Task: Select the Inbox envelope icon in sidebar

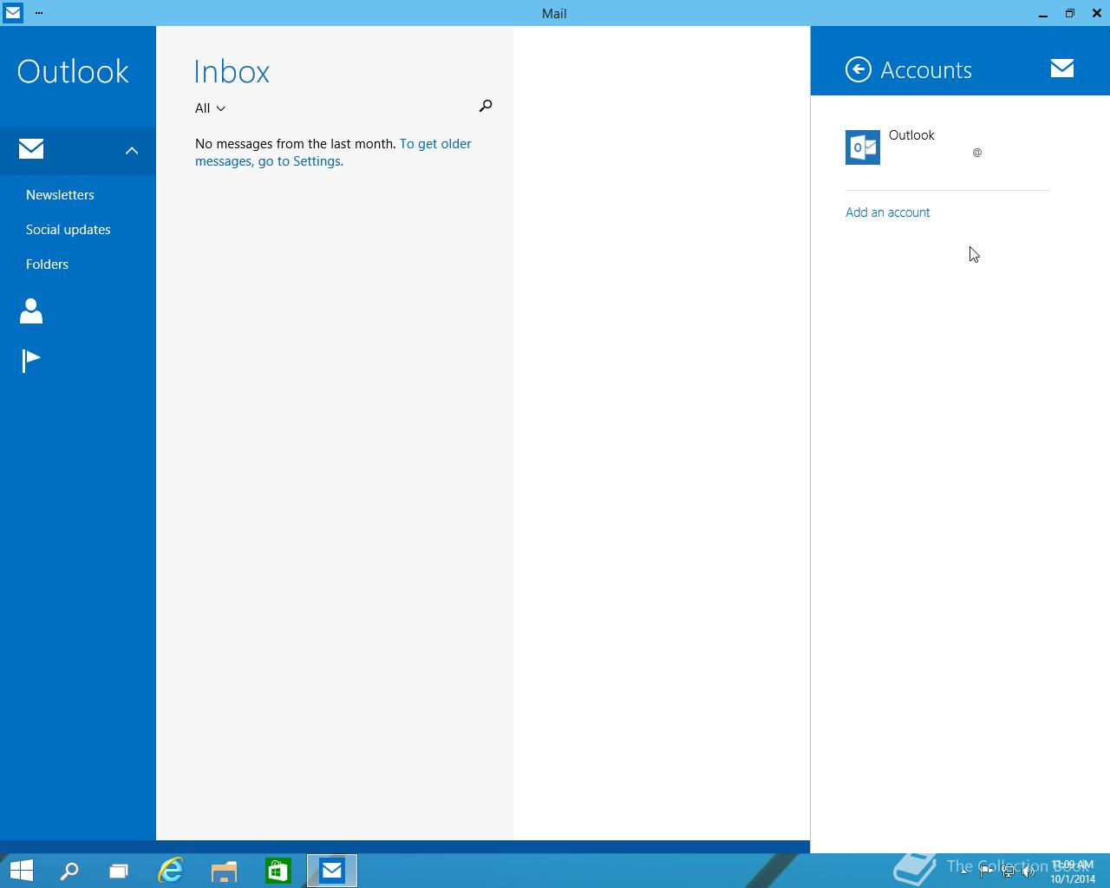Action: [x=31, y=149]
